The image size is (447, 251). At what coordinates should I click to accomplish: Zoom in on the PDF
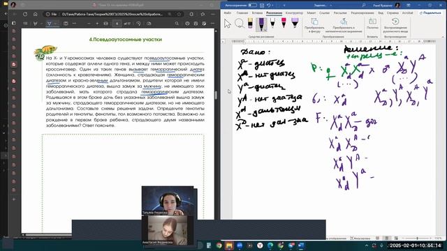[97, 23]
